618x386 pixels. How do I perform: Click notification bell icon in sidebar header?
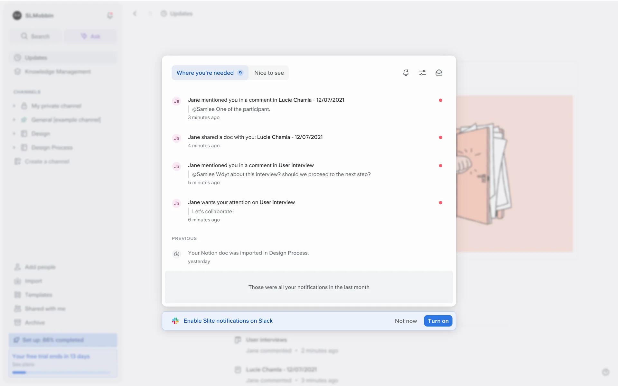coord(110,15)
